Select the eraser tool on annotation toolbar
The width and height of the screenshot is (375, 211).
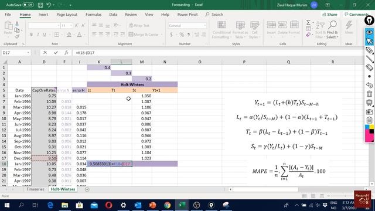coord(370,68)
